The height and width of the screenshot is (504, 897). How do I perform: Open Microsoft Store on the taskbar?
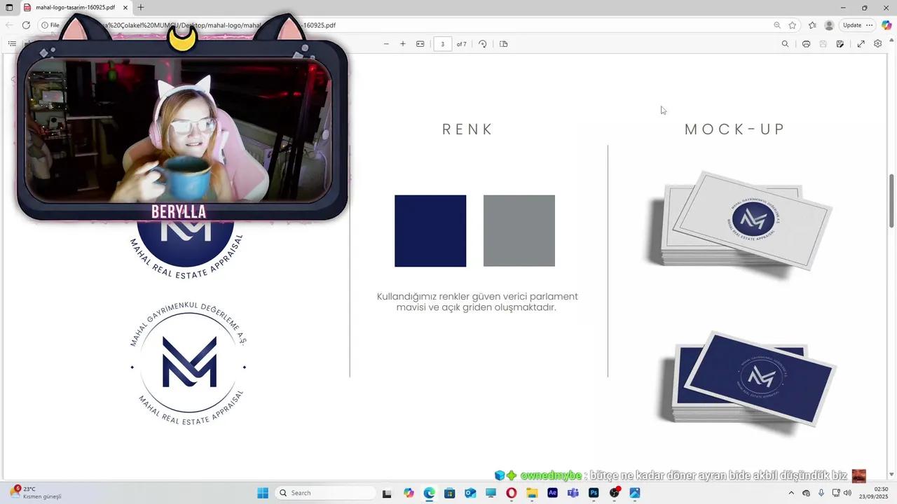450,493
